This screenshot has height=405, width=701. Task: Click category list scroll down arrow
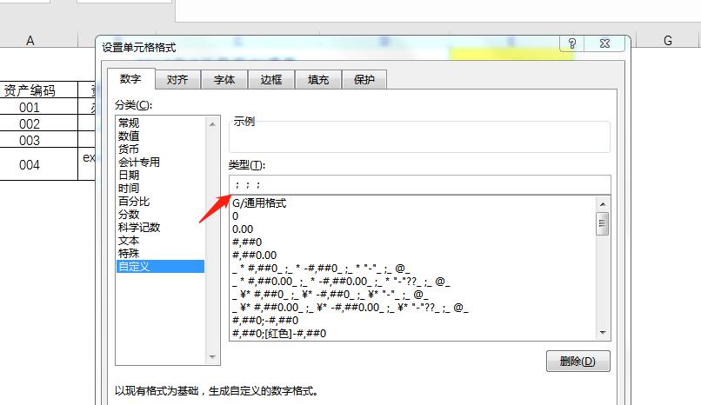click(212, 357)
